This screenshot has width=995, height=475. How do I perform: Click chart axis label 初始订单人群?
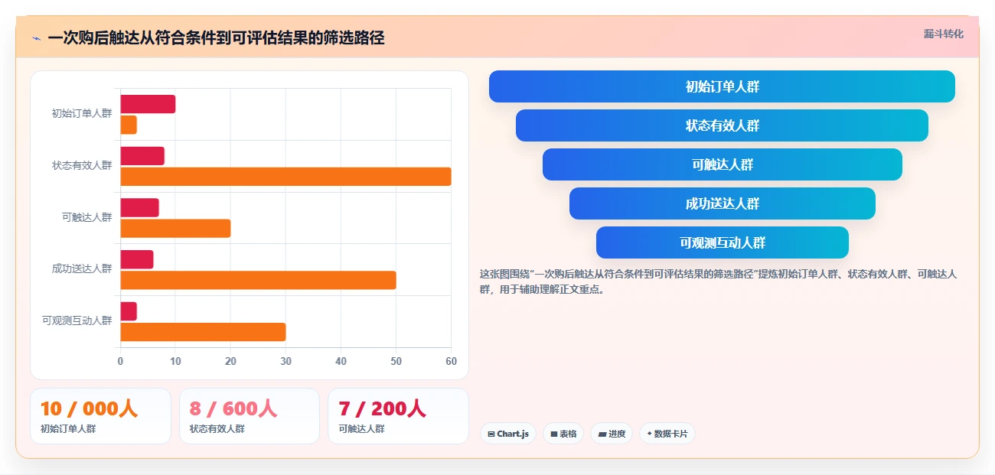point(82,114)
